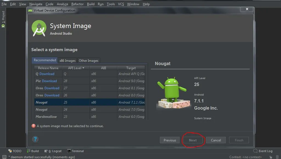This screenshot has width=281, height=159.
Task: Click the help question mark icon
Action: 35,139
